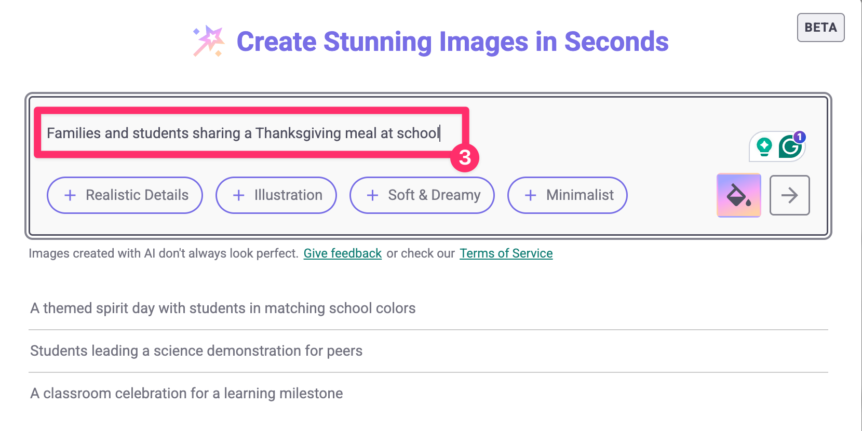Viewport: 862px width, 431px height.
Task: Click the plus icon beside Realistic Details
Action: click(70, 195)
